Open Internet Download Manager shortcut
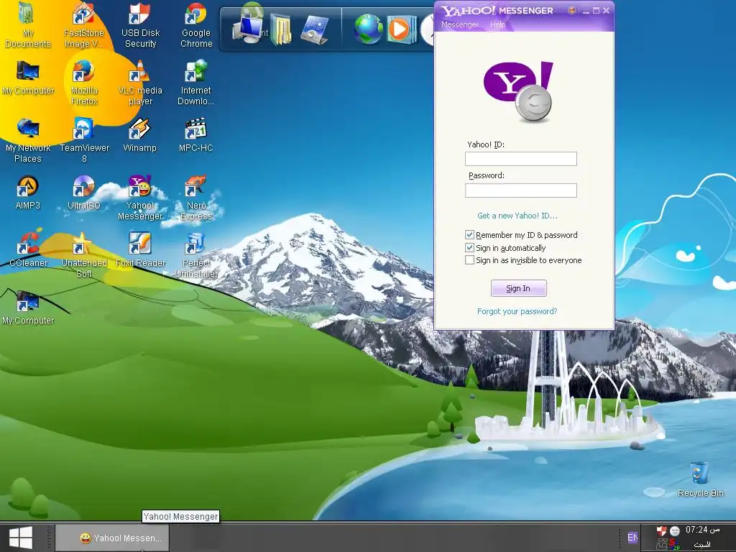Viewport: 736px width, 552px height. pos(196,83)
